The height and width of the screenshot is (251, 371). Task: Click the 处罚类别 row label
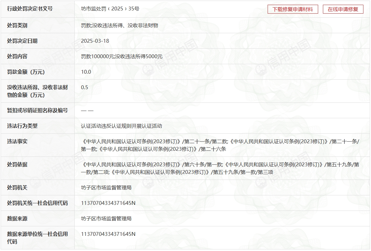[17, 25]
